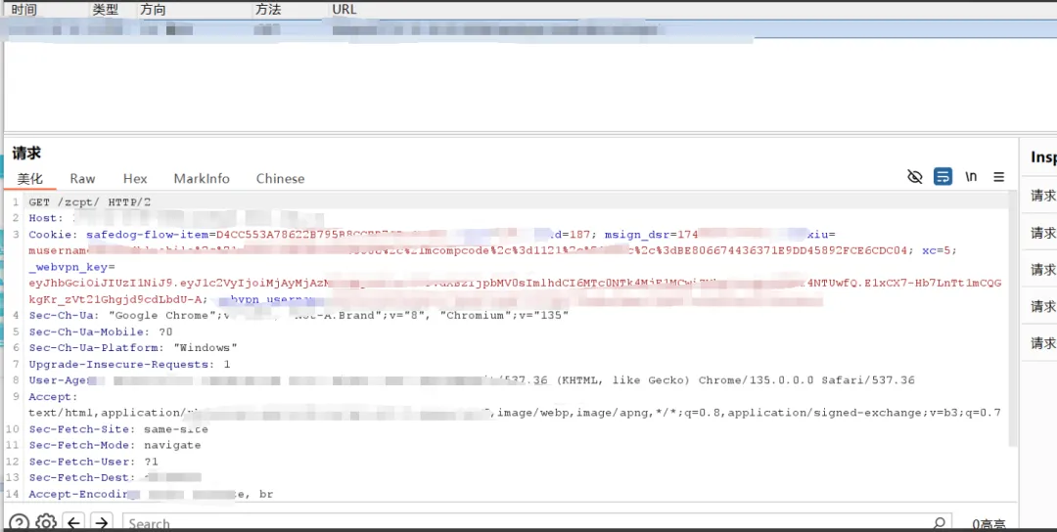The width and height of the screenshot is (1057, 532).
Task: Click the 'GET /zcpt/ HTTP/2' request line
Action: (90, 202)
